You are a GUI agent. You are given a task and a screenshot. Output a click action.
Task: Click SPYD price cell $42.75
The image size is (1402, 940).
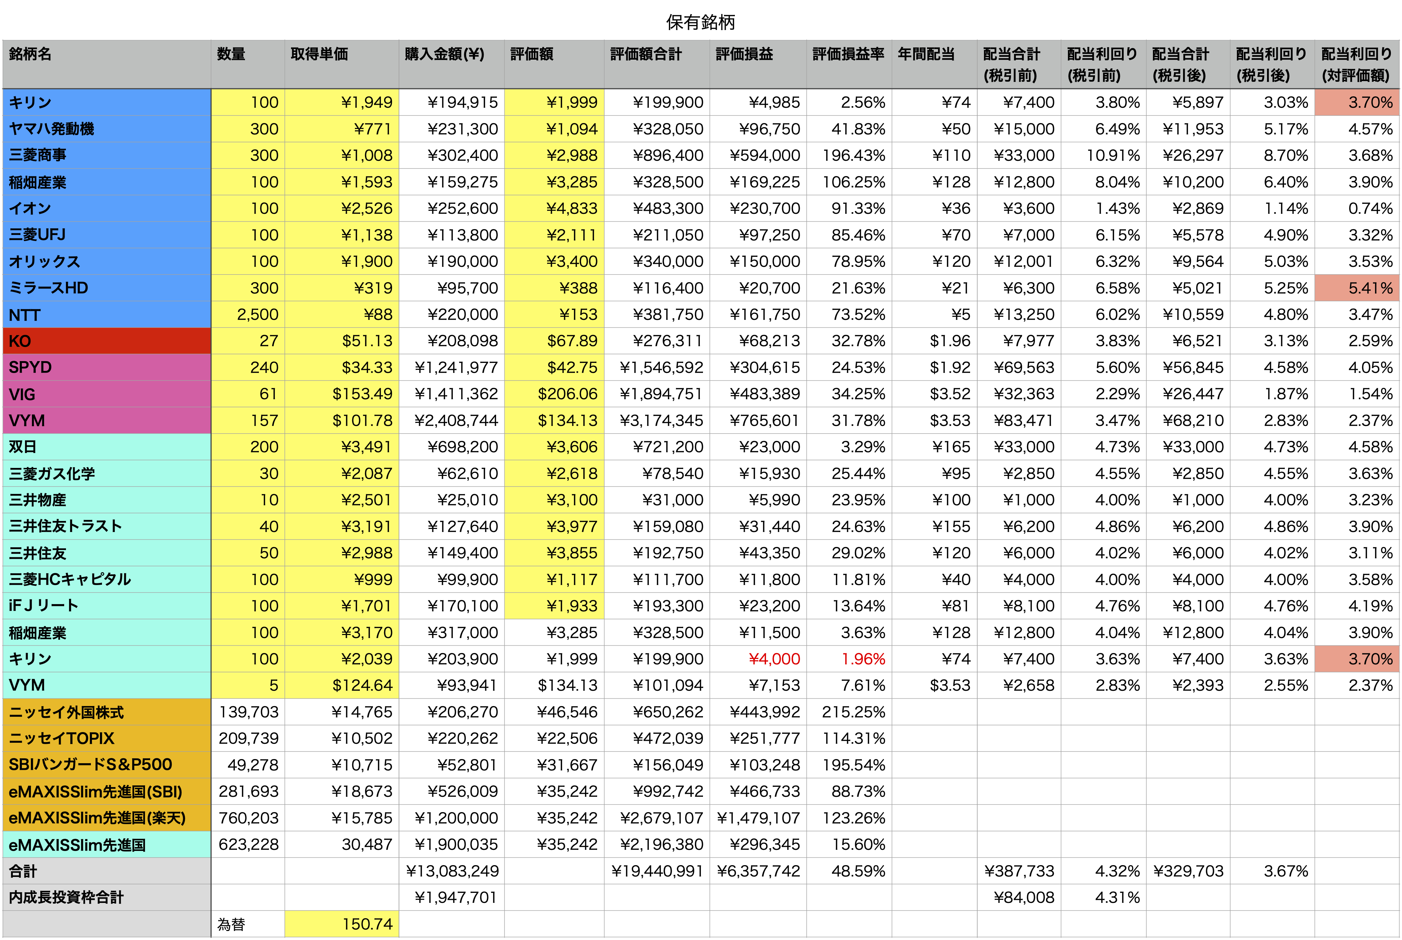coord(554,367)
